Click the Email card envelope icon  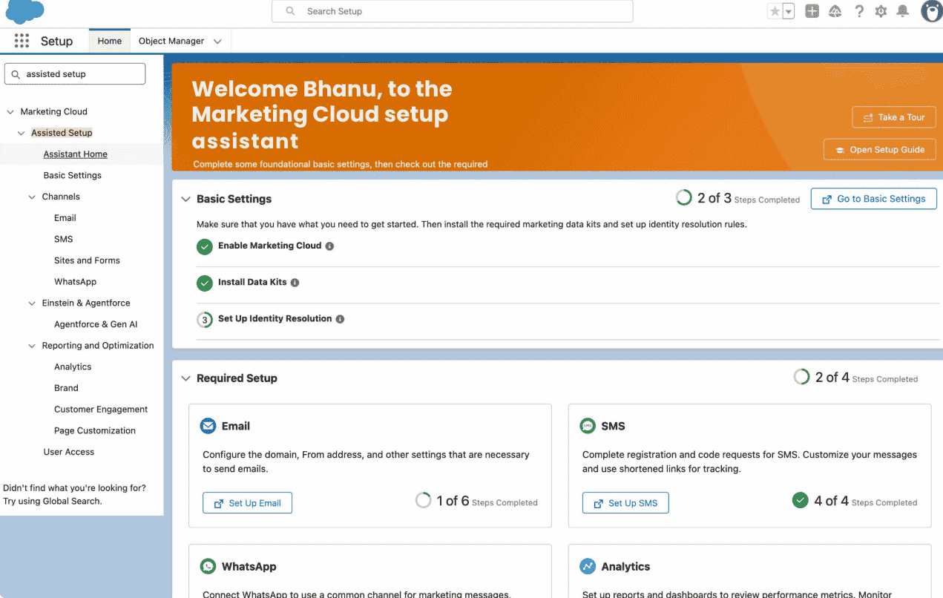coord(208,426)
